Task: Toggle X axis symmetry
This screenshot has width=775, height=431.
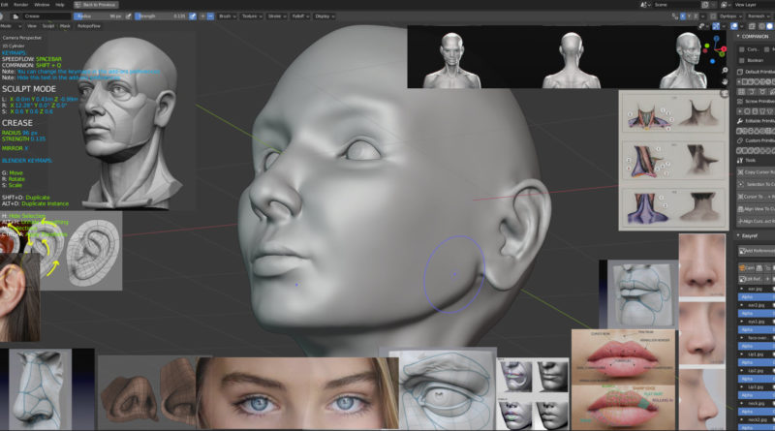Action: [x=683, y=16]
